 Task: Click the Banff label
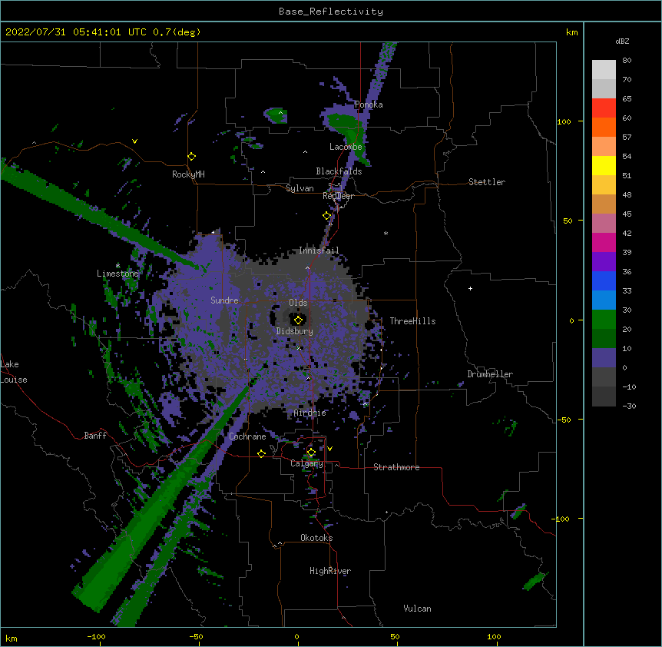point(95,436)
